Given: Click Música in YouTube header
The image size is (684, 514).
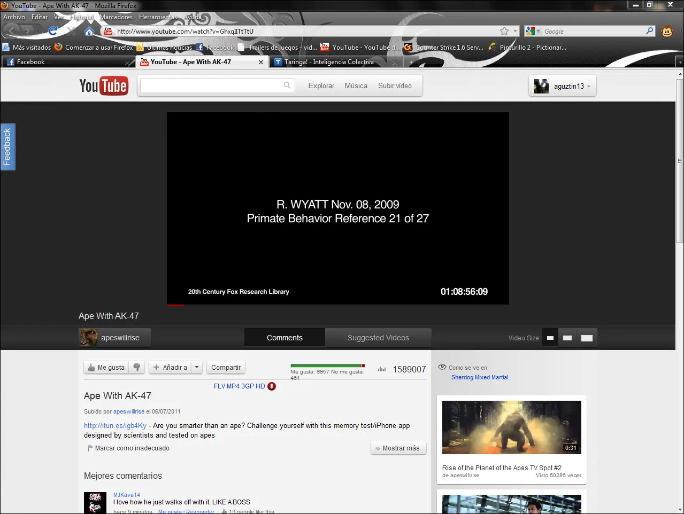Looking at the screenshot, I should pos(356,85).
